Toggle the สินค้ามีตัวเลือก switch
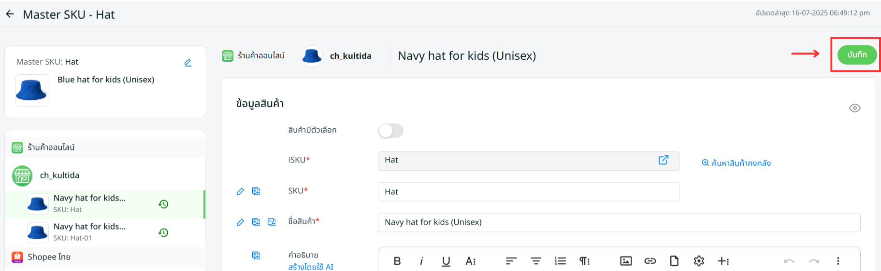 390,131
